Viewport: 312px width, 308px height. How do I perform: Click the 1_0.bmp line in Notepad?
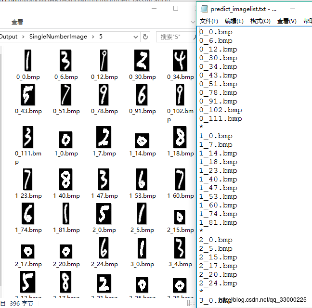[216, 136]
